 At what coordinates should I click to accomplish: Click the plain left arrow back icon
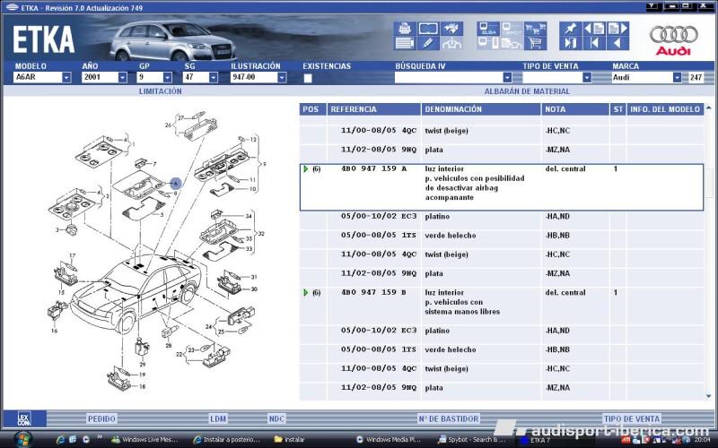coord(617,43)
